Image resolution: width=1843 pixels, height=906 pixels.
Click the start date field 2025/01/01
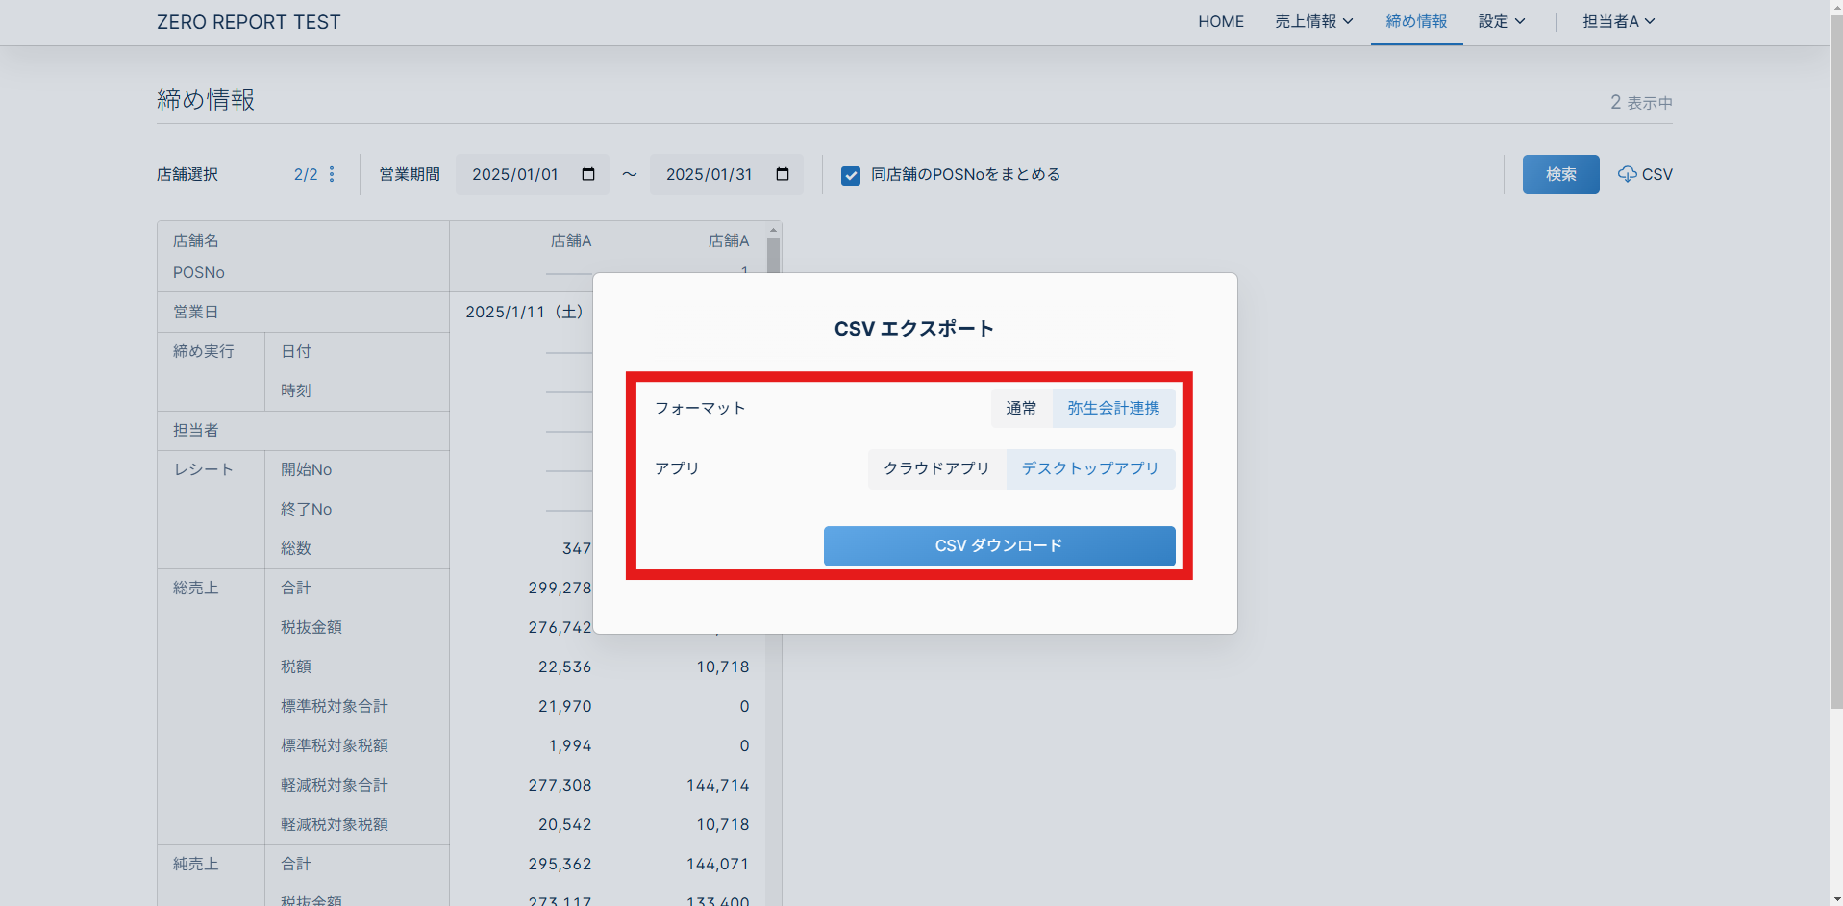(x=515, y=174)
